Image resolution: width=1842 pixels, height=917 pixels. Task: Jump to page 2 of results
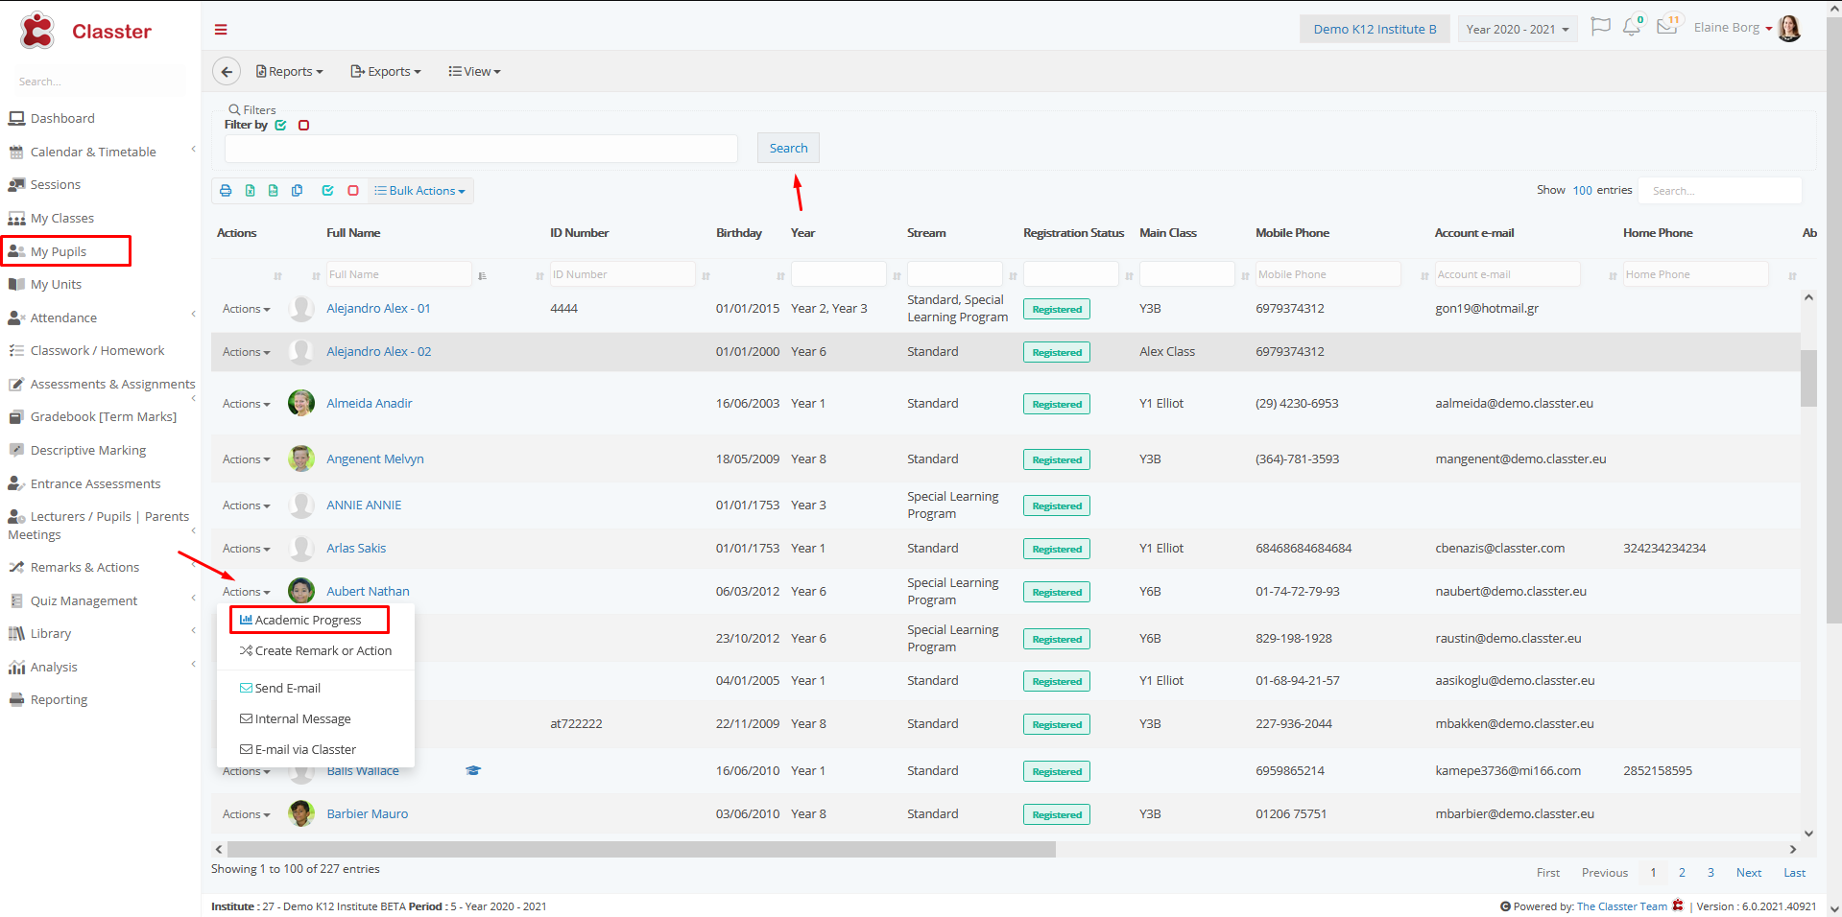pos(1682,872)
